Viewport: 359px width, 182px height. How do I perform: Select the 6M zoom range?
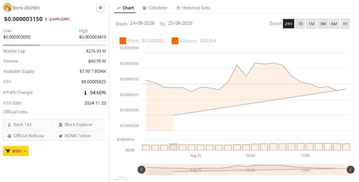pyautogui.click(x=334, y=23)
